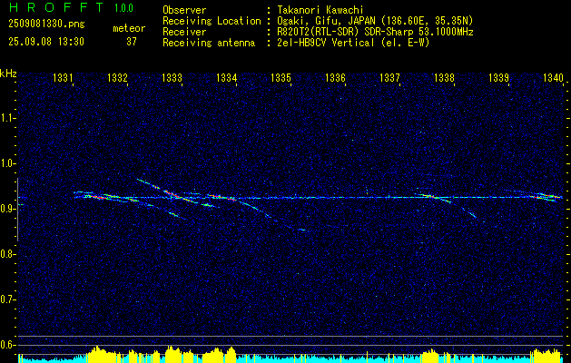Click the 1338 time axis label
Screen dimensions: 571x363
pos(444,77)
